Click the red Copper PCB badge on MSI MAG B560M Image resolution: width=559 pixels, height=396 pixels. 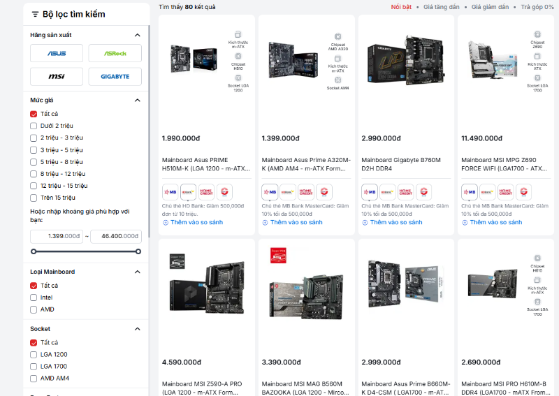(x=278, y=255)
